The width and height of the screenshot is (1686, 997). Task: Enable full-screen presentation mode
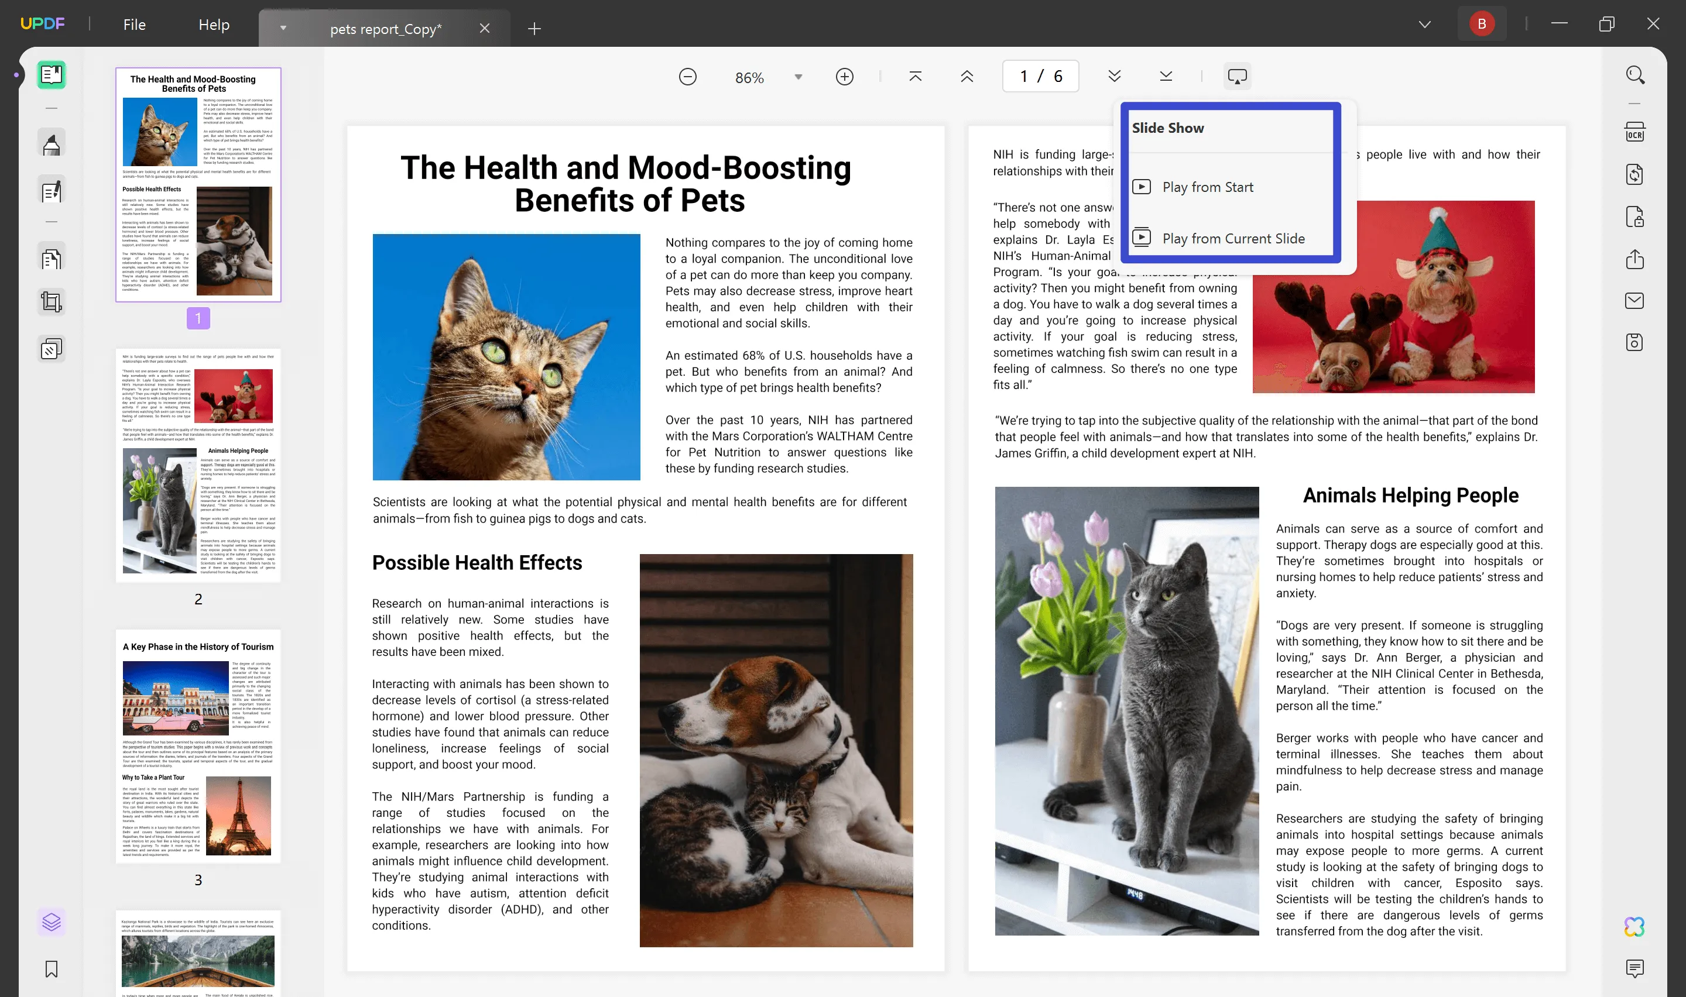[x=1208, y=186]
